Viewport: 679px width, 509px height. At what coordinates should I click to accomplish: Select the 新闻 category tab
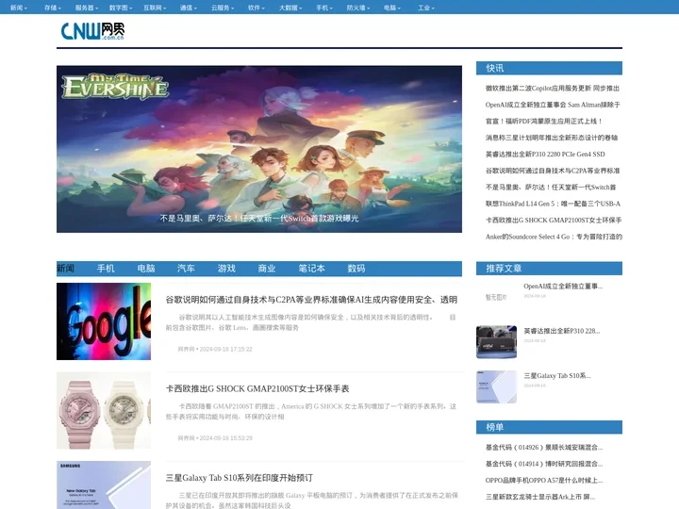point(65,269)
